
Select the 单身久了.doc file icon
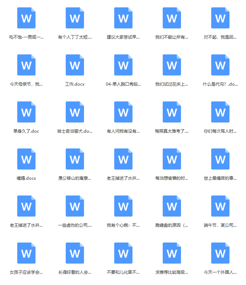[x=26, y=112]
